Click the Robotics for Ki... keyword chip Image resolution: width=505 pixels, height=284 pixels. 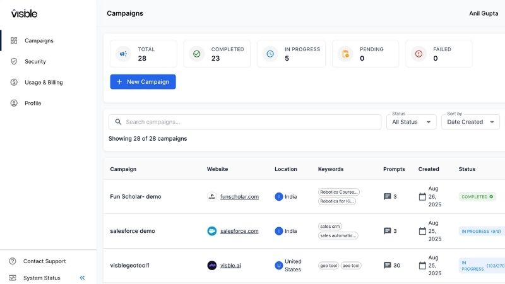337,201
